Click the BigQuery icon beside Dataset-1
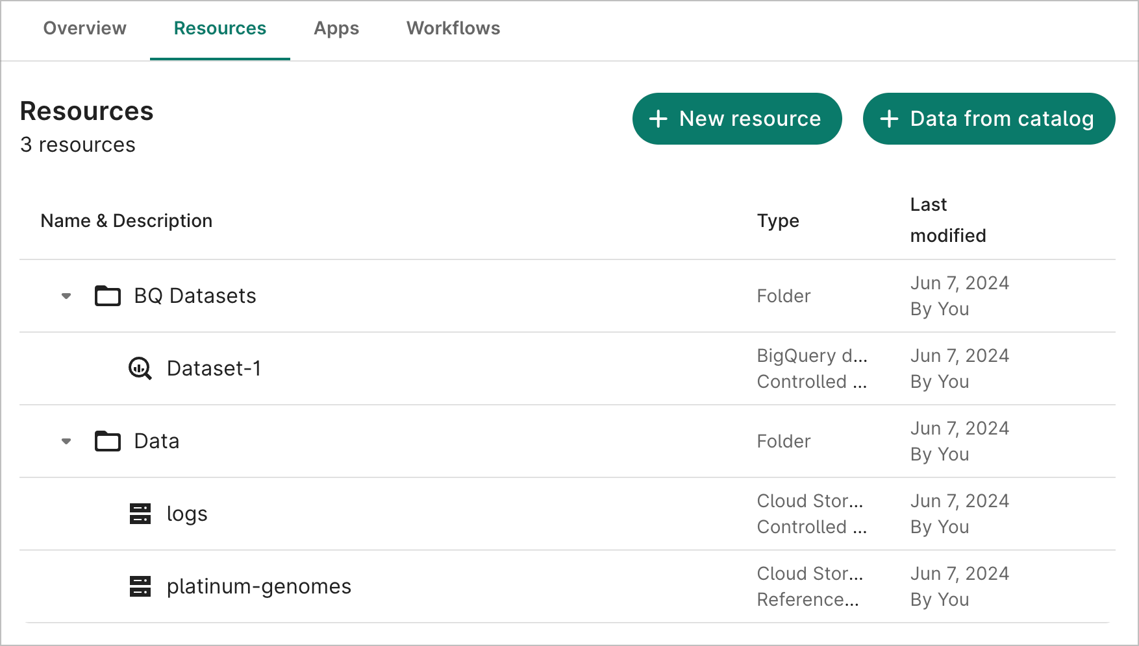Image resolution: width=1139 pixels, height=646 pixels. 140,368
